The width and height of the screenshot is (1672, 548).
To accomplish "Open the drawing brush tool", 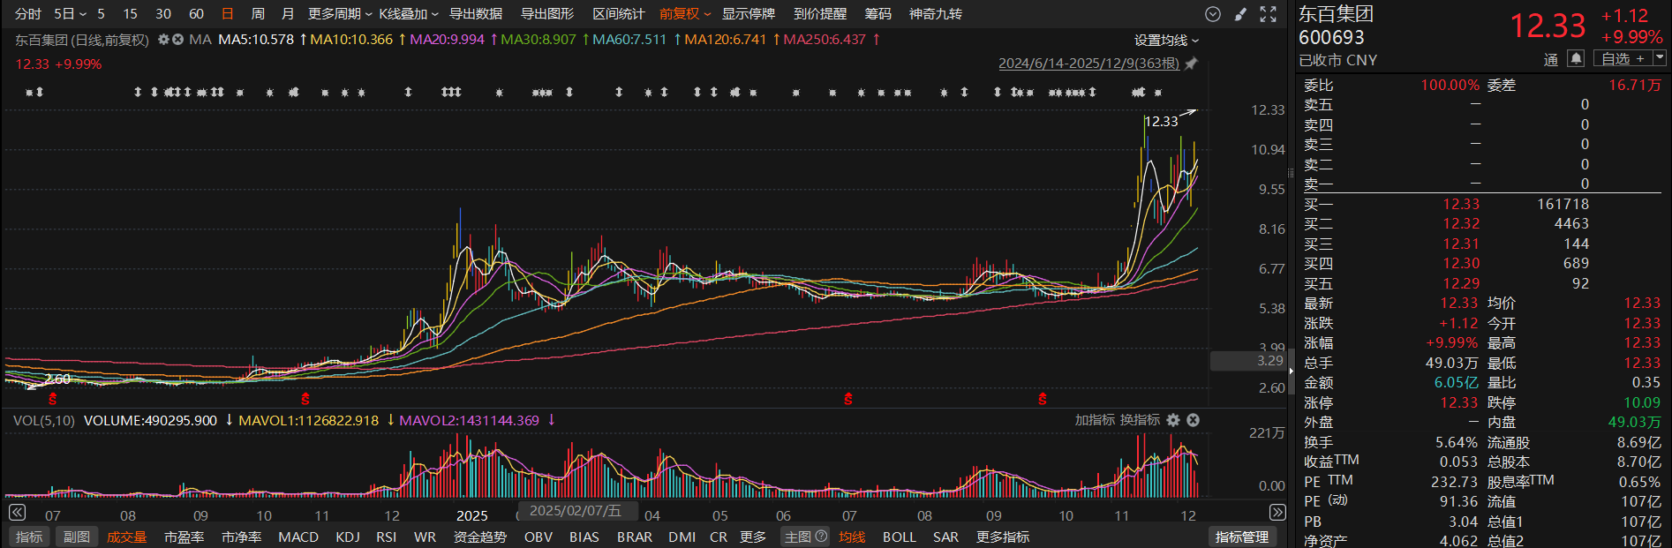I will [x=1240, y=14].
